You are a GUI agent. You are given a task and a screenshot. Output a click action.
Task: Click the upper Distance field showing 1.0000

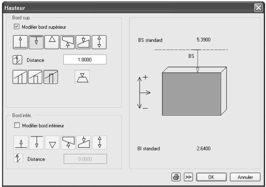85,60
